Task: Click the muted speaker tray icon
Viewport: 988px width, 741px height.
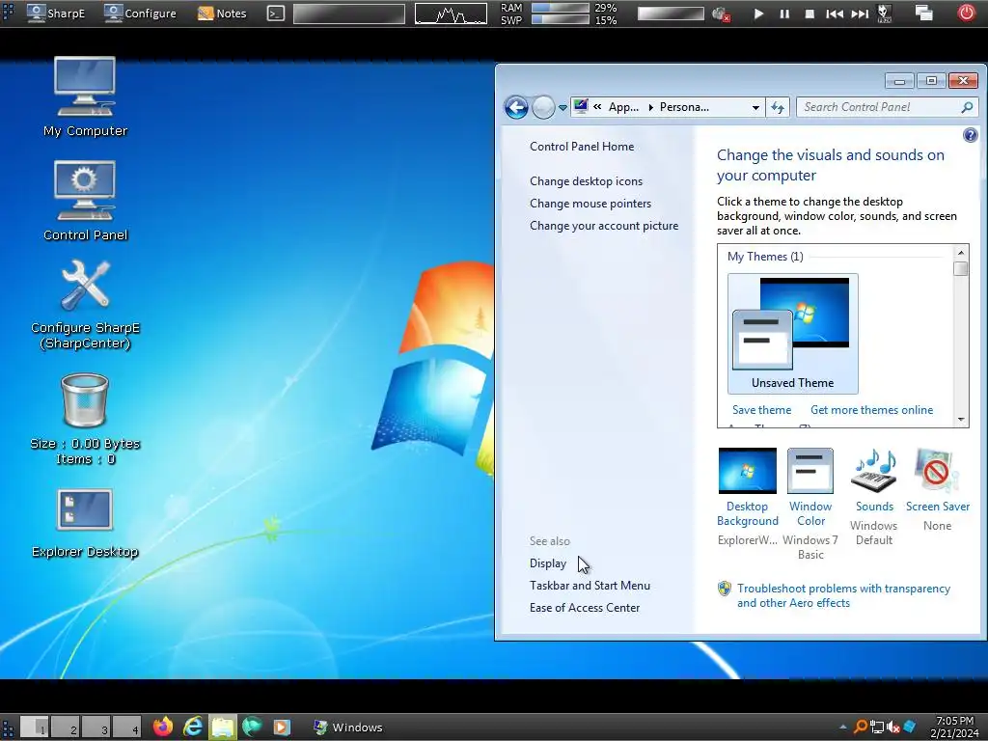Action: [x=892, y=727]
